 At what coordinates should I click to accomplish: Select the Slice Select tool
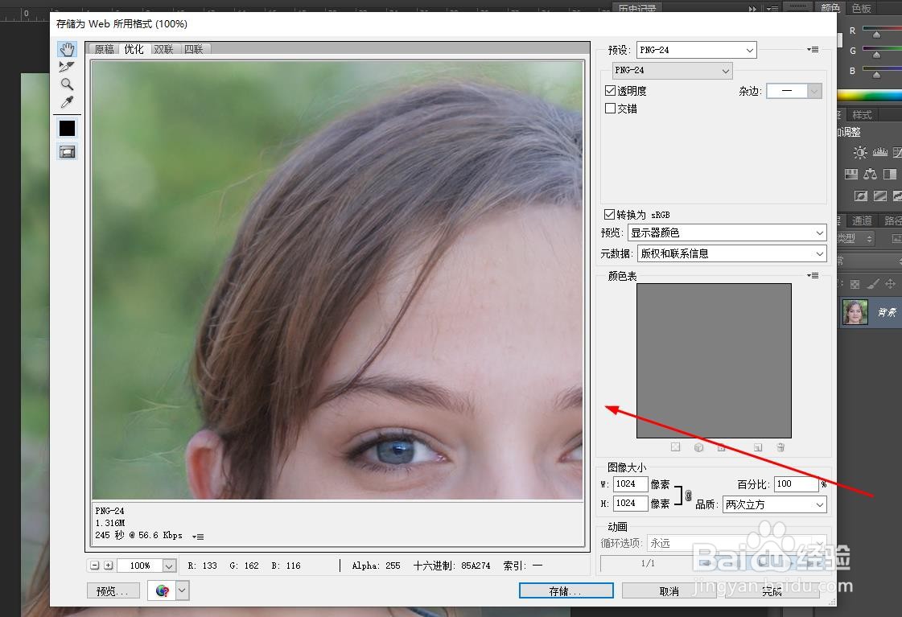tap(67, 68)
